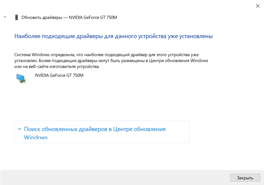Click the NVIDIA display adapter icon
Viewport: 264px width, 185px height.
[21, 78]
